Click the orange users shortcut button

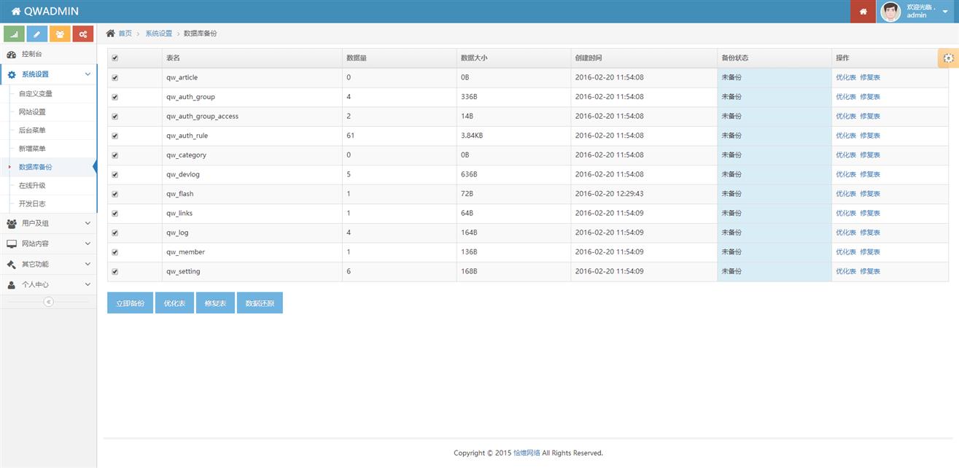point(60,34)
